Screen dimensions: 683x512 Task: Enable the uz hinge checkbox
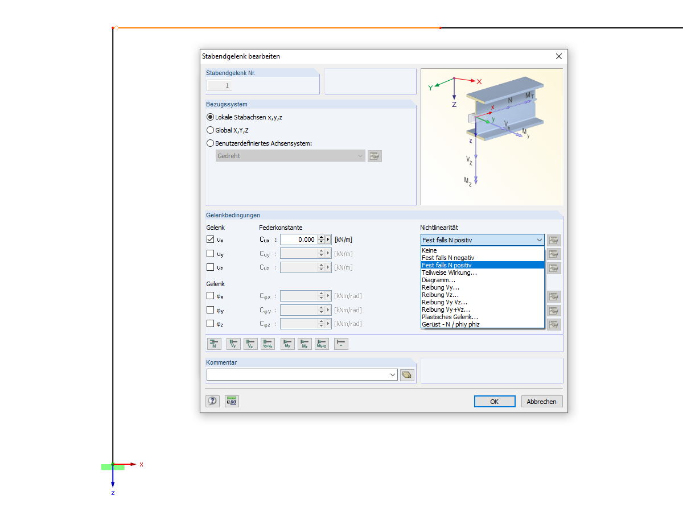[x=211, y=267]
